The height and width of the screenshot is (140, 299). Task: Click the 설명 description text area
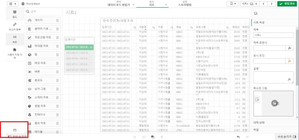pos(273,77)
